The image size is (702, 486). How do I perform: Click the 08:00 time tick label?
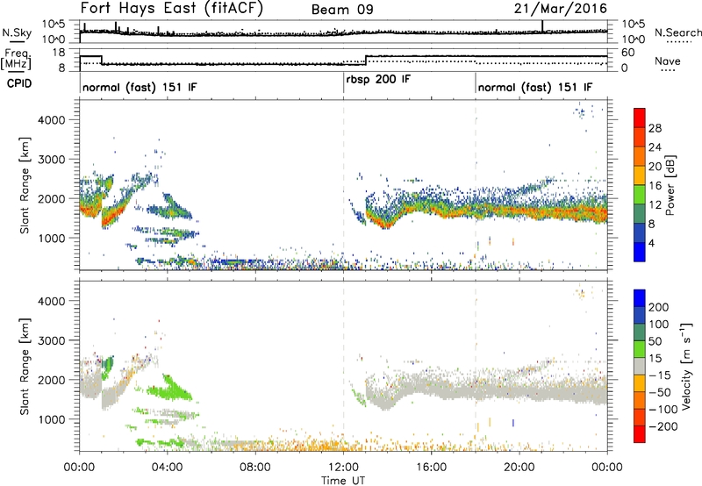pyautogui.click(x=255, y=468)
